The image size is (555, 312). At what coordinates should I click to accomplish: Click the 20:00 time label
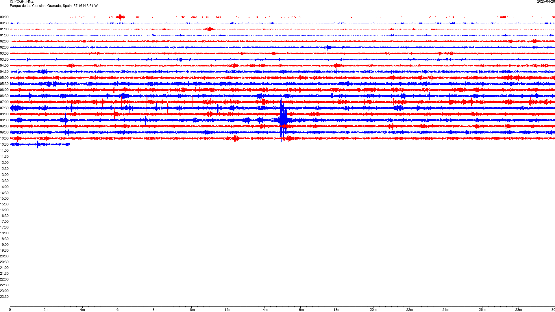point(4,256)
